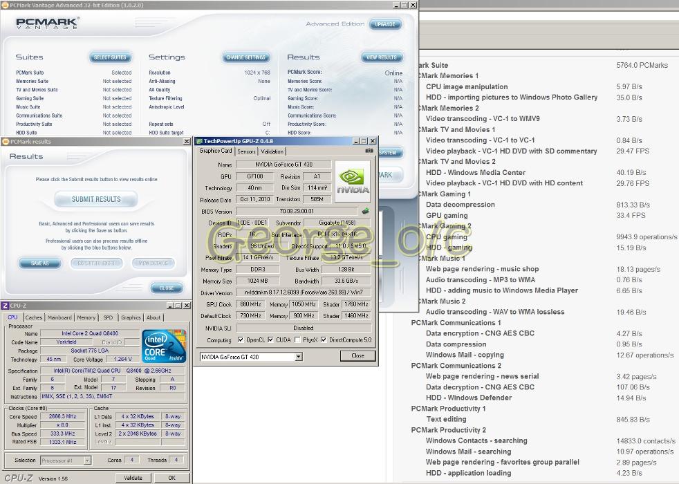Click the PCMark Vantage title bar icon
The height and width of the screenshot is (484, 679).
[x=6, y=6]
